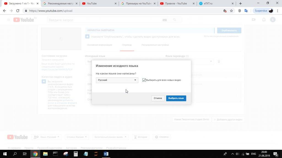
Task: Click the upload video camera icon
Action: (254, 20)
